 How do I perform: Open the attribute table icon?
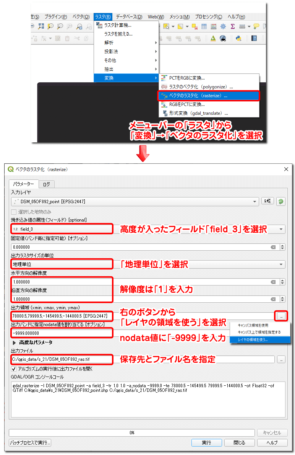click(x=204, y=26)
